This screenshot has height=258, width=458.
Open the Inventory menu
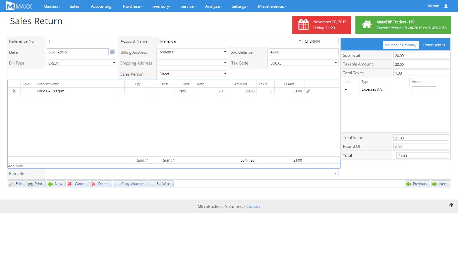tap(161, 6)
